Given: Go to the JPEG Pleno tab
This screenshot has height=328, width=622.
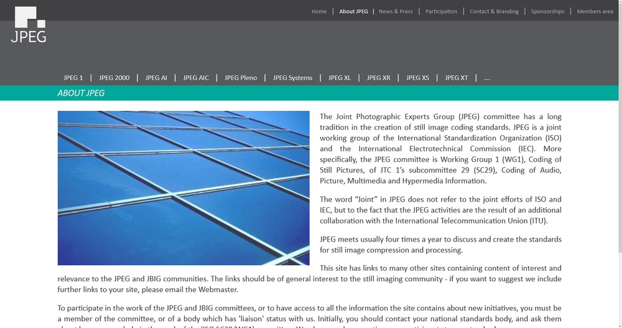Looking at the screenshot, I should tap(241, 78).
